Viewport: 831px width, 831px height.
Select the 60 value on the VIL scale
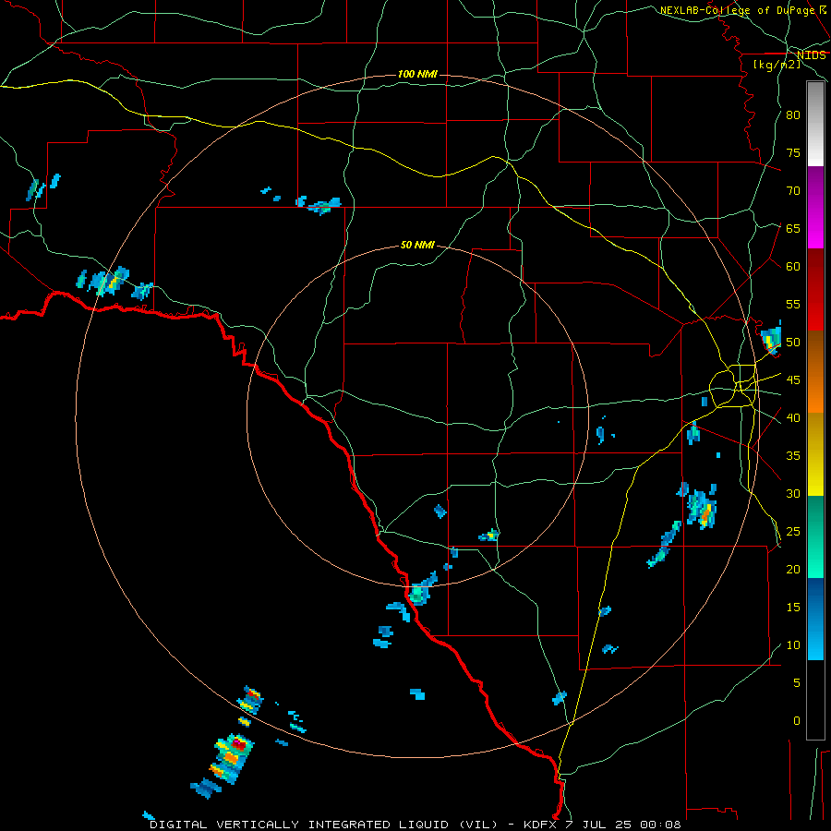(793, 267)
